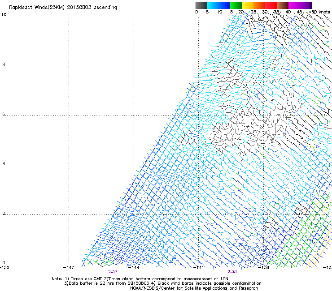
Task: Click the longitude label -141
Action: point(199,268)
